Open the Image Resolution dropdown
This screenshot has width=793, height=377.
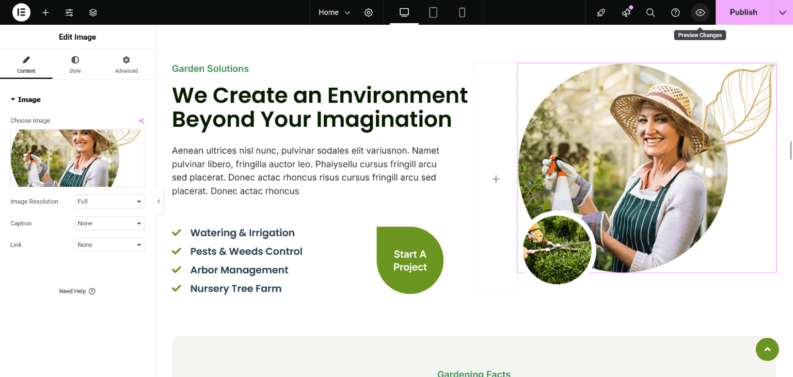[109, 202]
